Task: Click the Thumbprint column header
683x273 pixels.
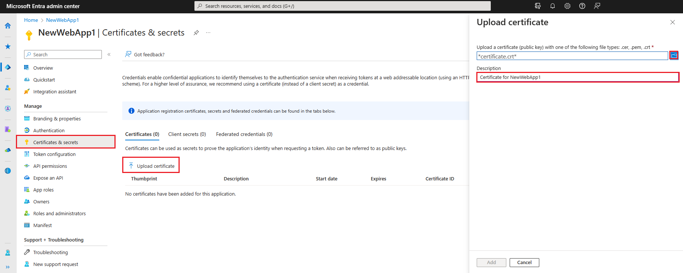Action: click(144, 179)
